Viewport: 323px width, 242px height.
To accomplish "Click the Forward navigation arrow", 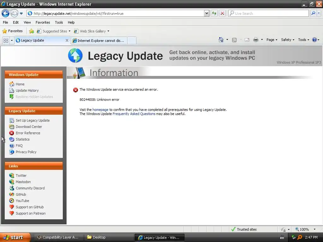I will (x=14, y=13).
